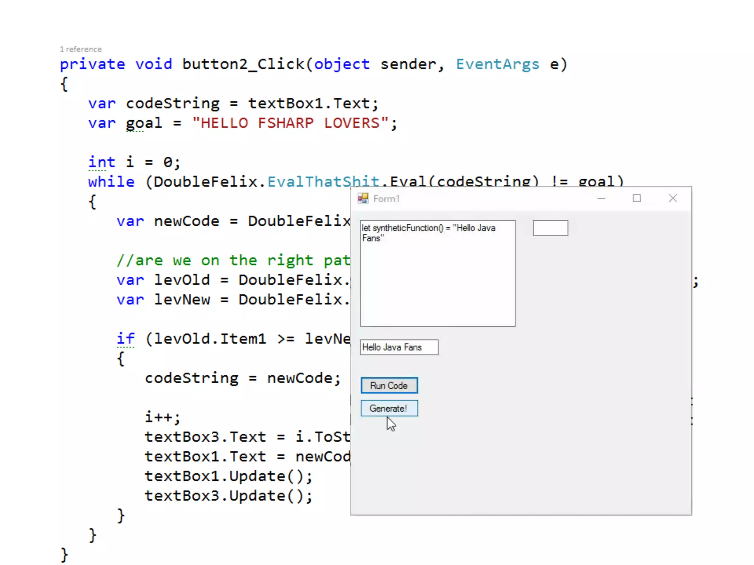This screenshot has width=754, height=565.
Task: Click the underlined goal variable declaration
Action: [144, 123]
